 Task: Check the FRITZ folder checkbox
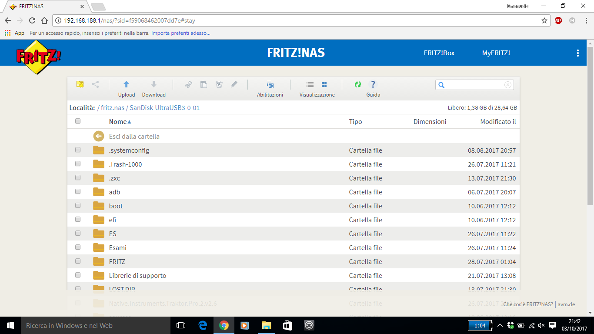78,261
